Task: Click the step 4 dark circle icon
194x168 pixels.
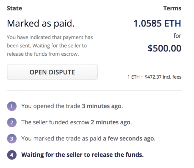Action: (x=11, y=154)
